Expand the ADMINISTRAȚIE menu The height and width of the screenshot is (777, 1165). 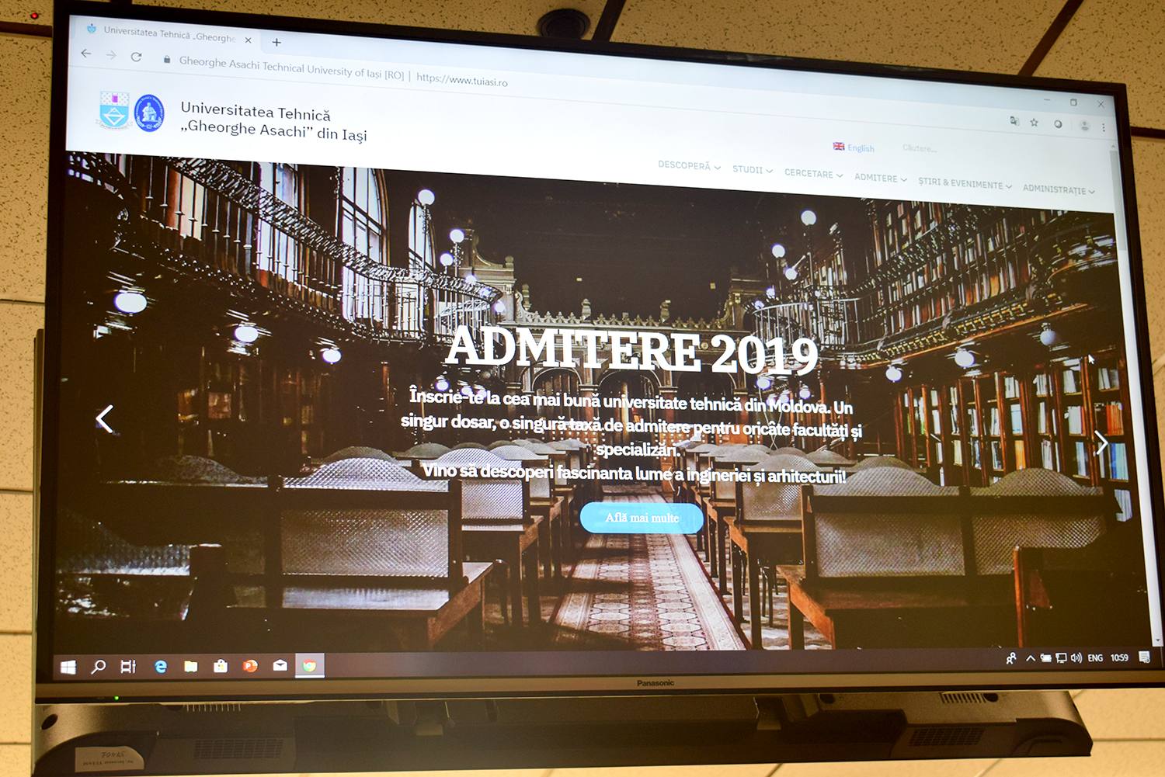1059,189
